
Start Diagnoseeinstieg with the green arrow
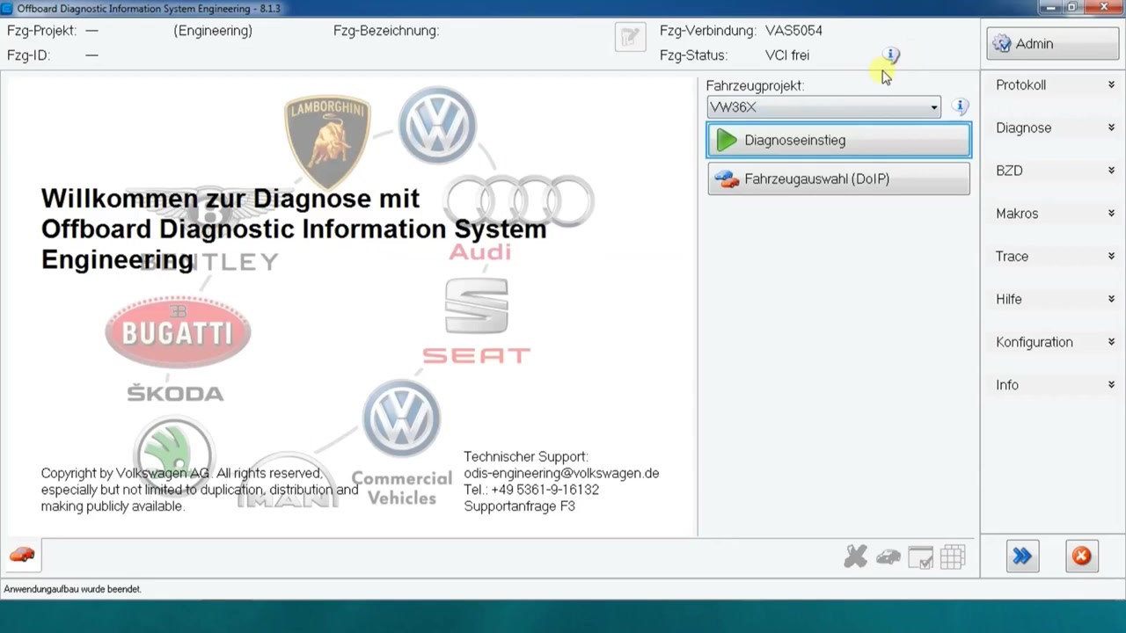point(838,141)
